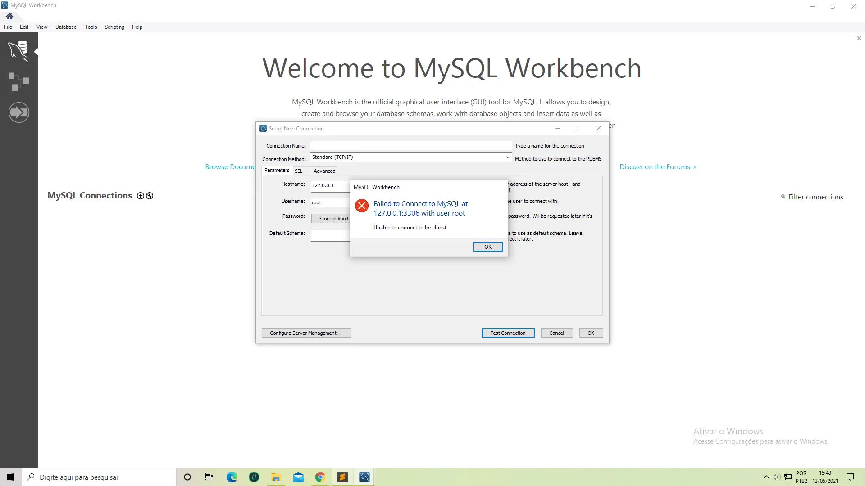Viewport: 865px width, 486px height.
Task: Click MySQL Workbench icon in taskbar
Action: tap(364, 477)
